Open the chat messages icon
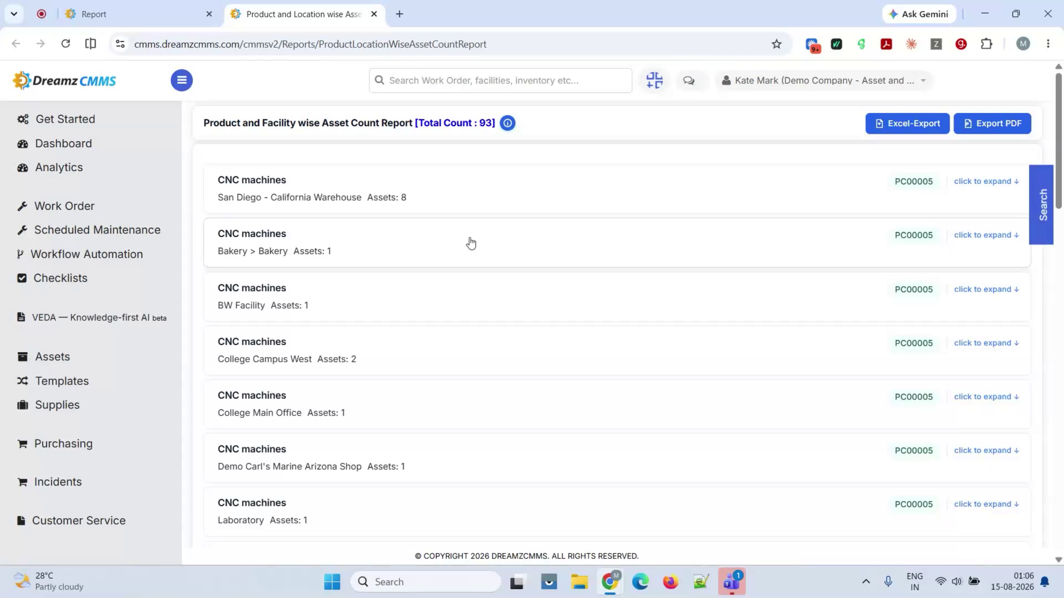The height and width of the screenshot is (598, 1064). (x=688, y=80)
